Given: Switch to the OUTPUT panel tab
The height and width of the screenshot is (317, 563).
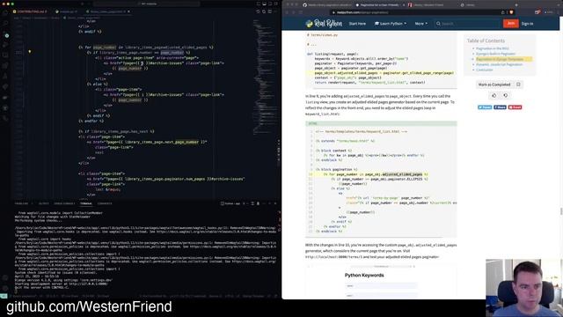Looking at the screenshot, I should coord(43,203).
